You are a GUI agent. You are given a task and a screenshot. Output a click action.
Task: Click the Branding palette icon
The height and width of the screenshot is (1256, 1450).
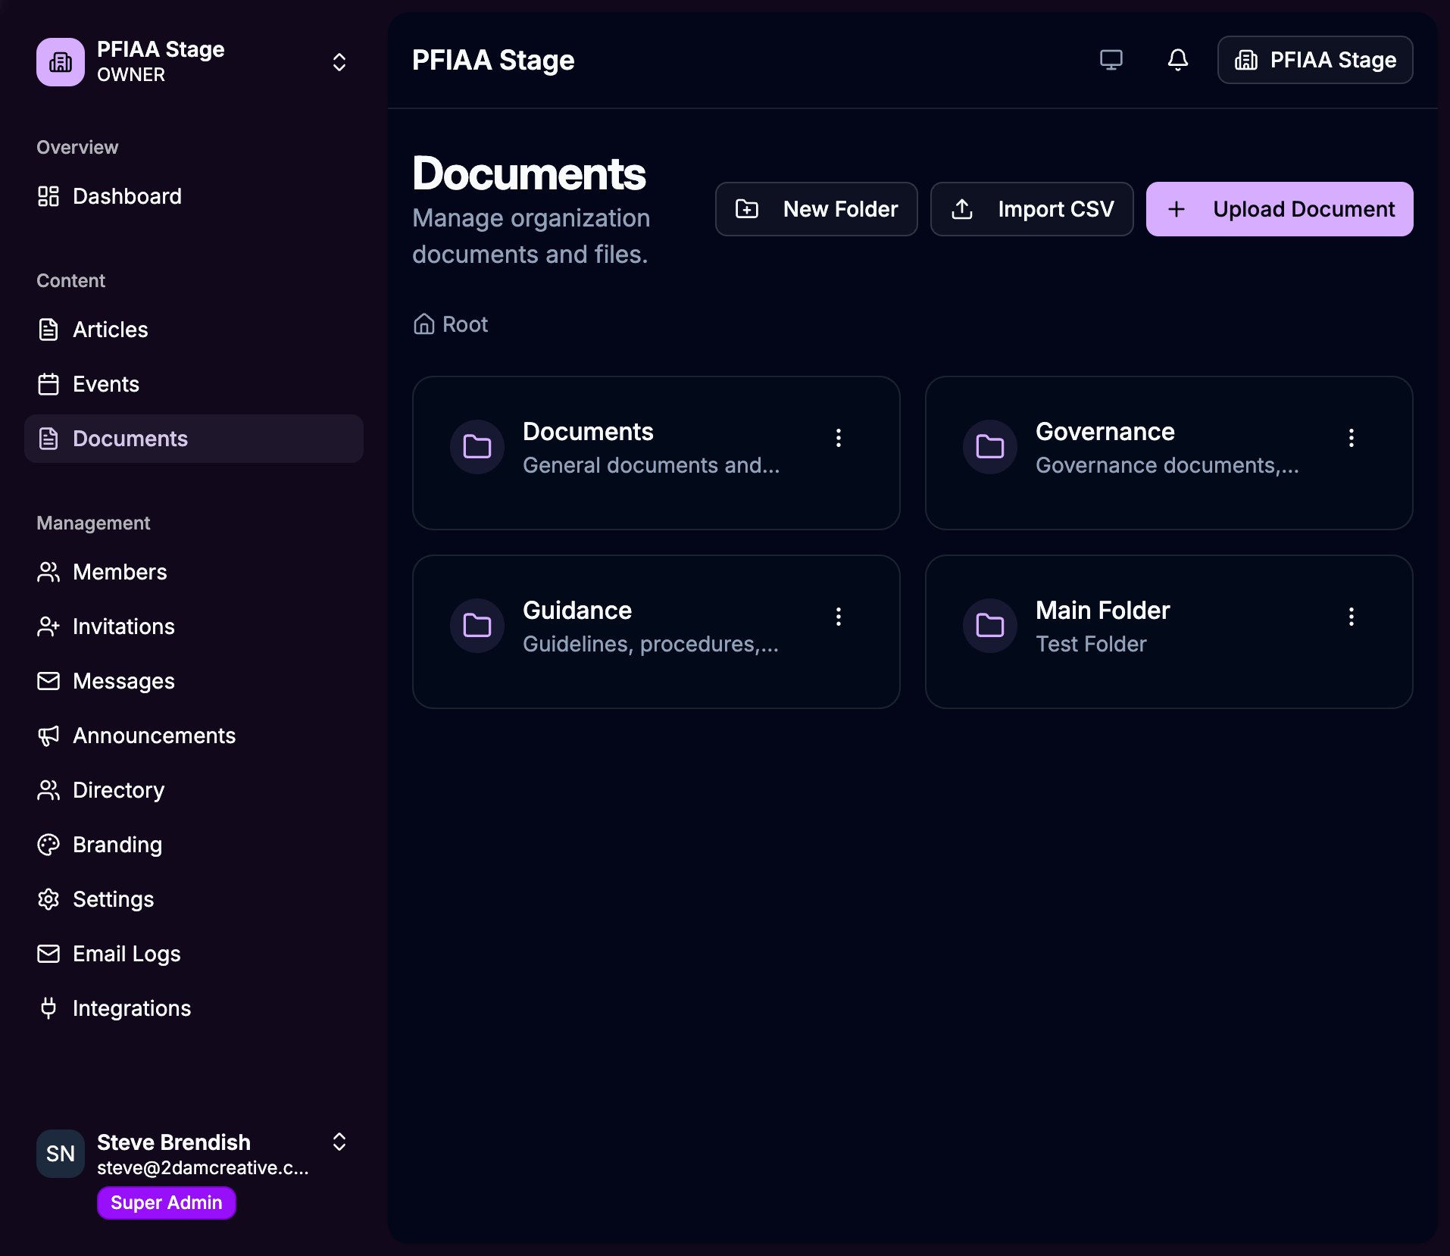(x=48, y=845)
